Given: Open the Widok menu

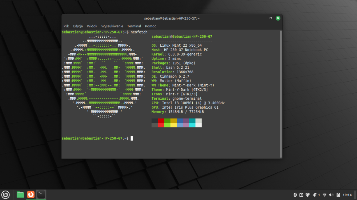Looking at the screenshot, I should point(92,26).
